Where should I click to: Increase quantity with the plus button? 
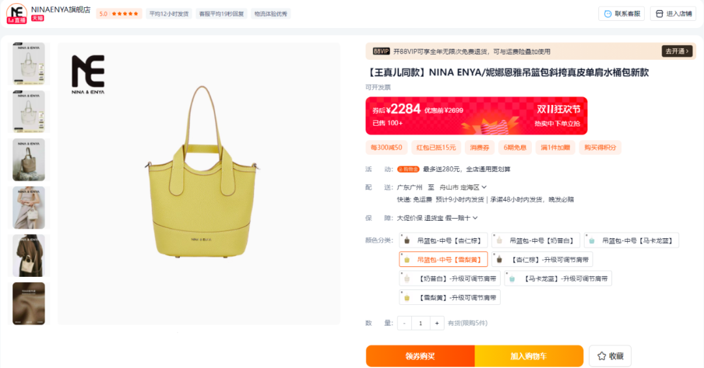tap(437, 323)
